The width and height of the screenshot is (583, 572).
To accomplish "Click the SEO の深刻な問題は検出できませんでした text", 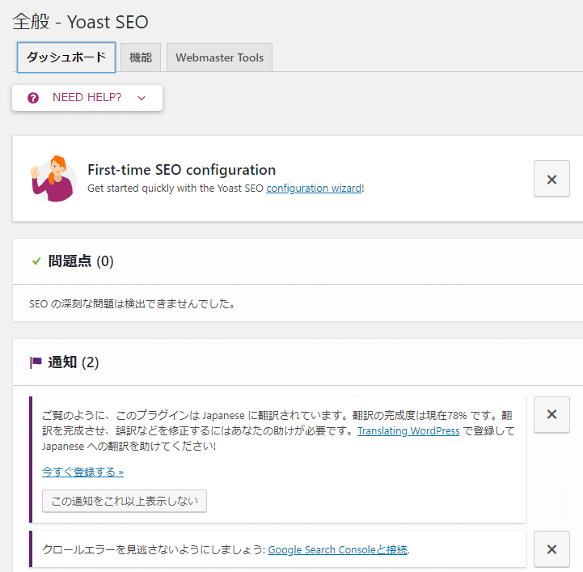I will click(x=133, y=304).
